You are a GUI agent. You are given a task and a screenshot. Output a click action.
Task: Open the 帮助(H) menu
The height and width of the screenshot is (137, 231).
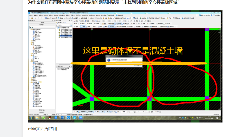[x=98, y=15]
